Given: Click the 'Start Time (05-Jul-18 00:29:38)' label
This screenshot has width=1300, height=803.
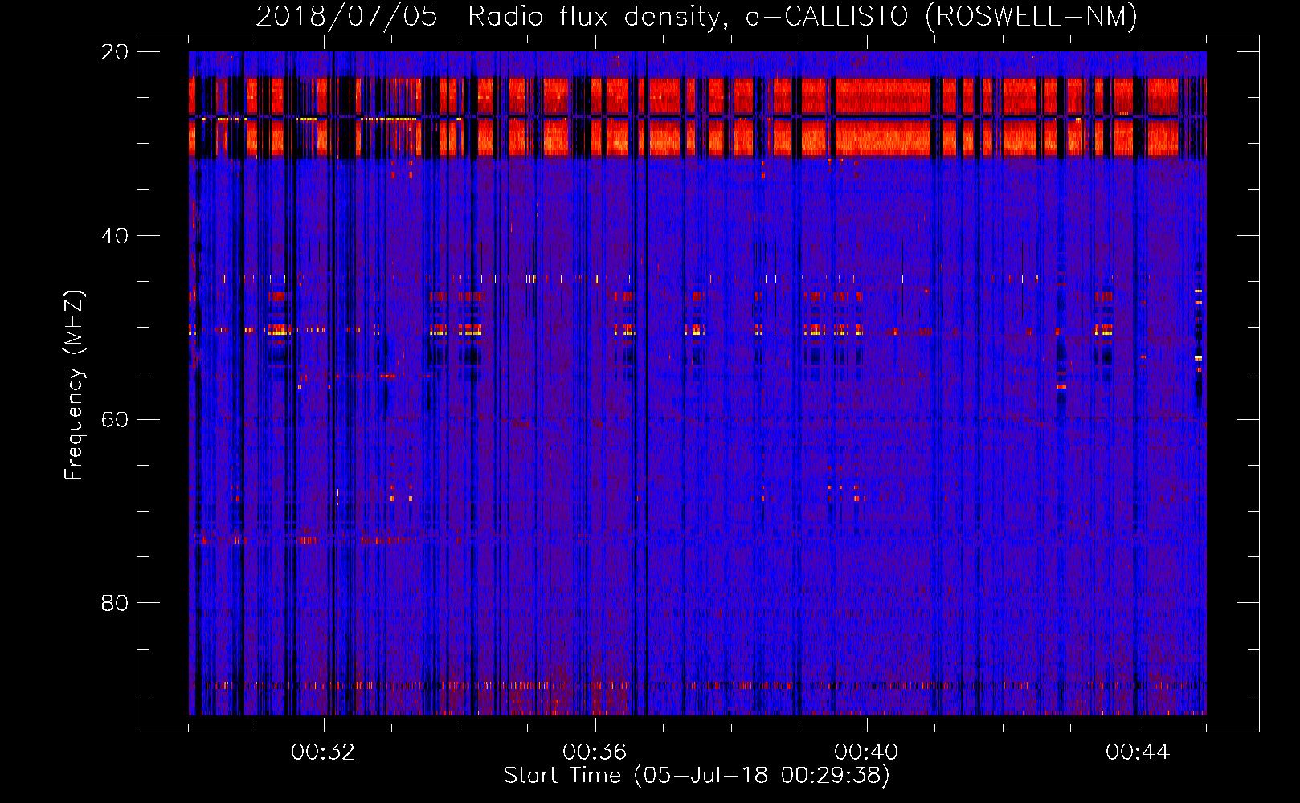Looking at the screenshot, I should (697, 776).
